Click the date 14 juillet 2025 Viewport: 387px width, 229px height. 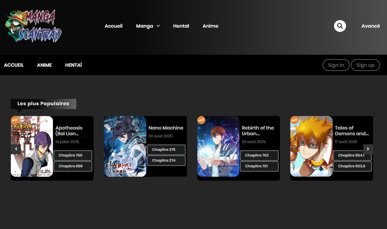tap(67, 142)
